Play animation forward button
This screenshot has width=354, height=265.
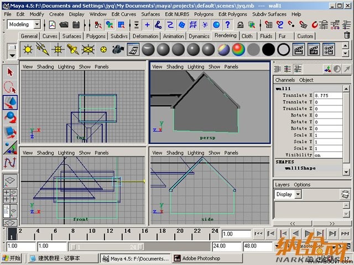[308, 234]
